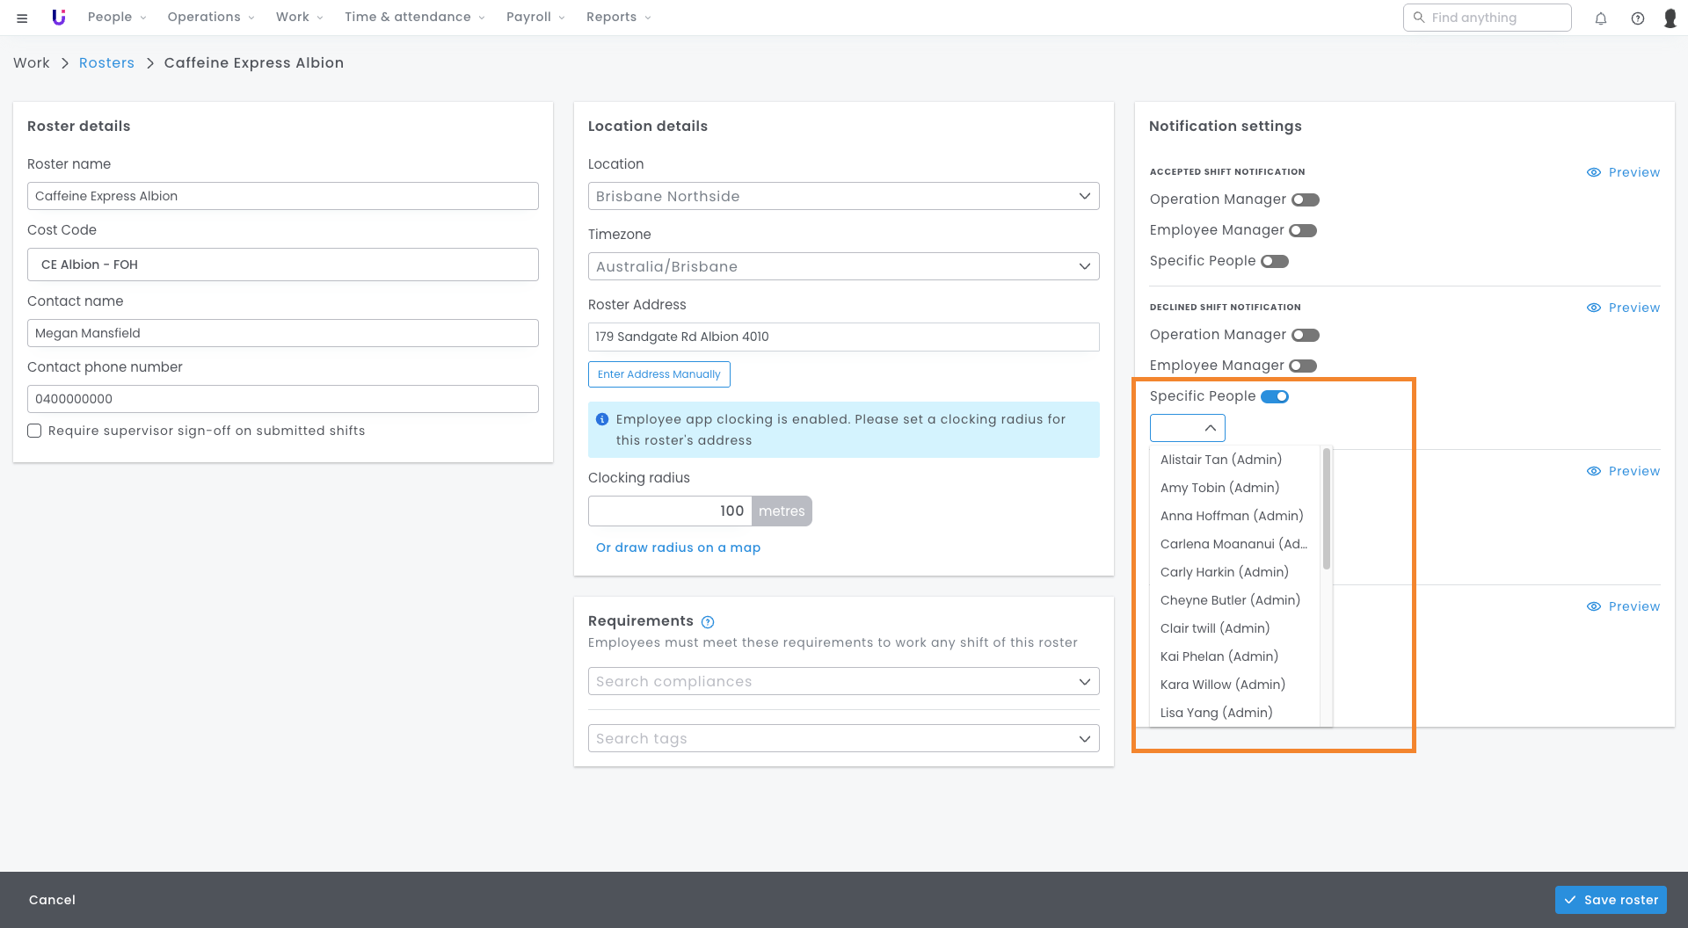Select Anna Hoffman (Admin) from list
This screenshot has height=928, width=1688.
1231,516
